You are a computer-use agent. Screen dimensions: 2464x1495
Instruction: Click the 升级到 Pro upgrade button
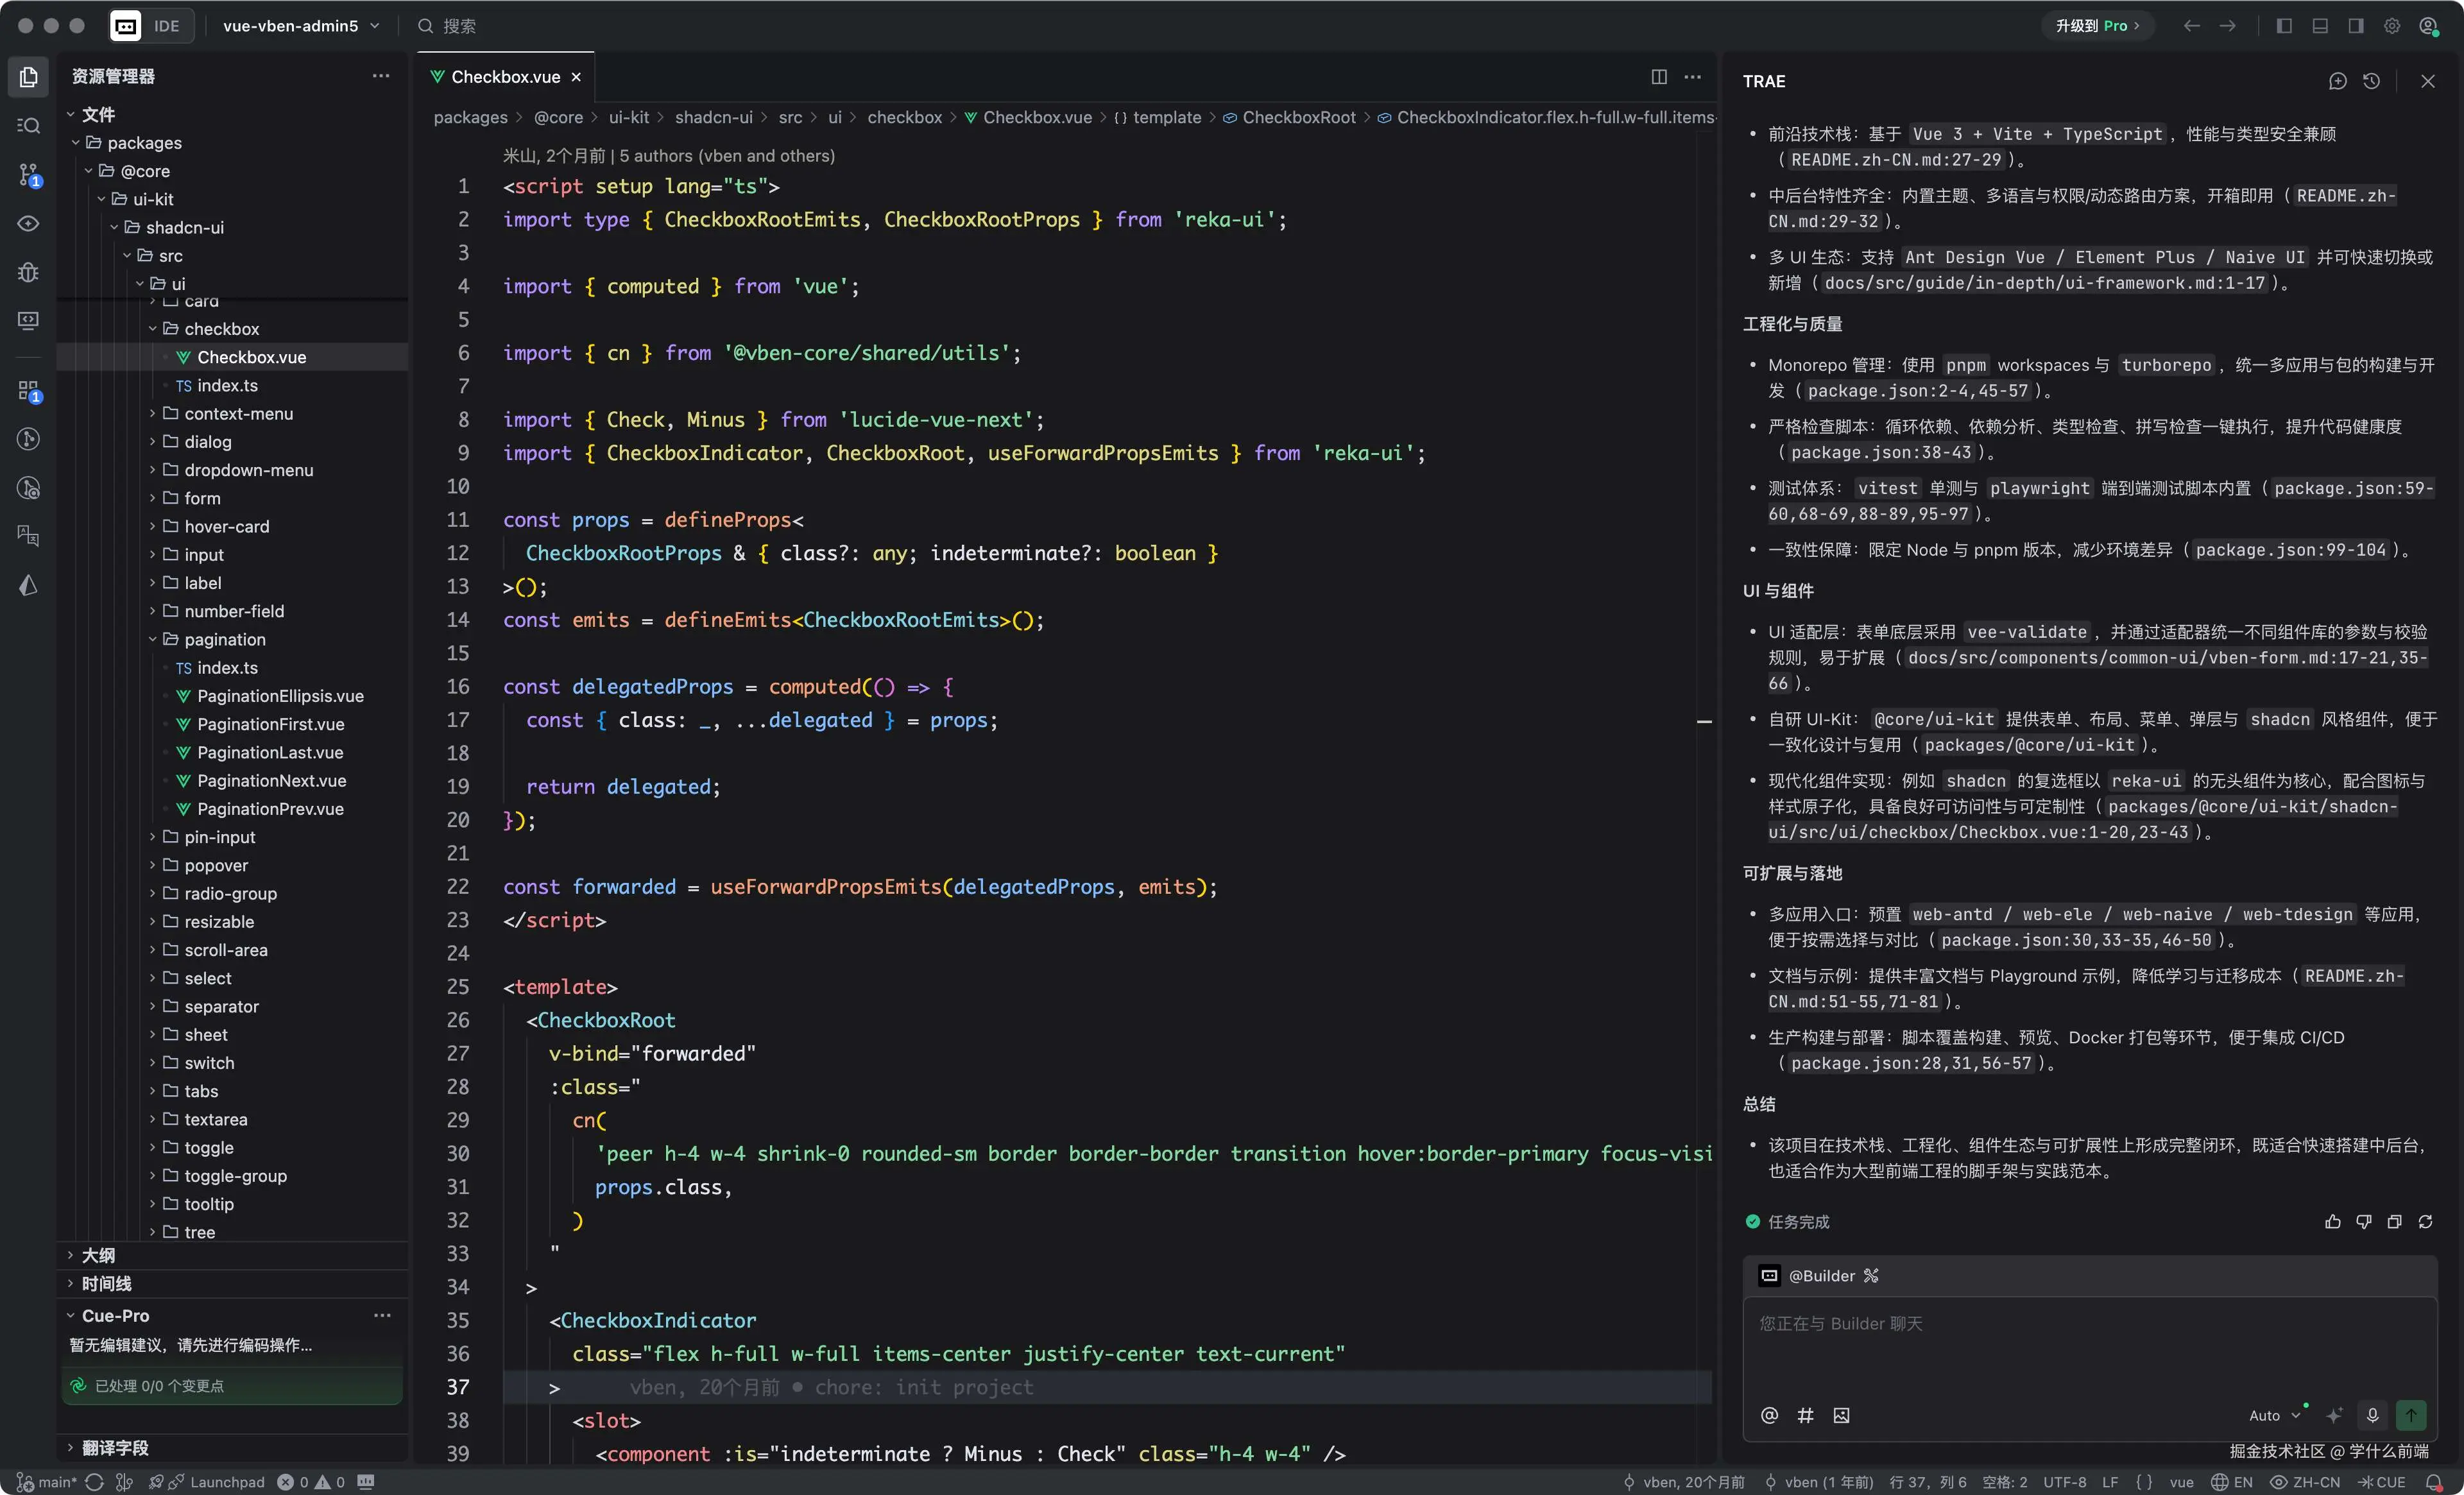point(2096,26)
